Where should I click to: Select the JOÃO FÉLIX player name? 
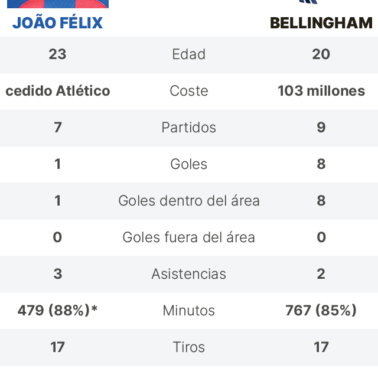click(58, 23)
